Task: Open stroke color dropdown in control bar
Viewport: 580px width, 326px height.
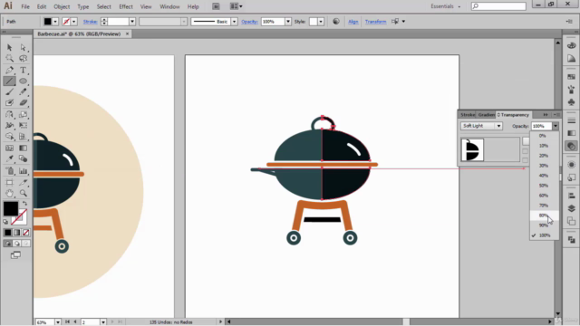Action: [x=73, y=22]
